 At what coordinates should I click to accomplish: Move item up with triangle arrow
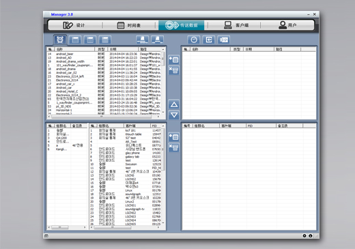coord(174,104)
